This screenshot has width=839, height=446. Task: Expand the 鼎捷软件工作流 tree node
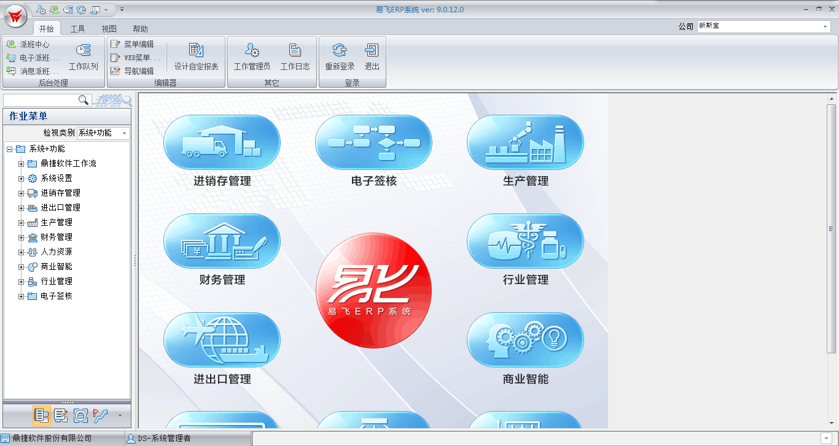click(x=21, y=164)
